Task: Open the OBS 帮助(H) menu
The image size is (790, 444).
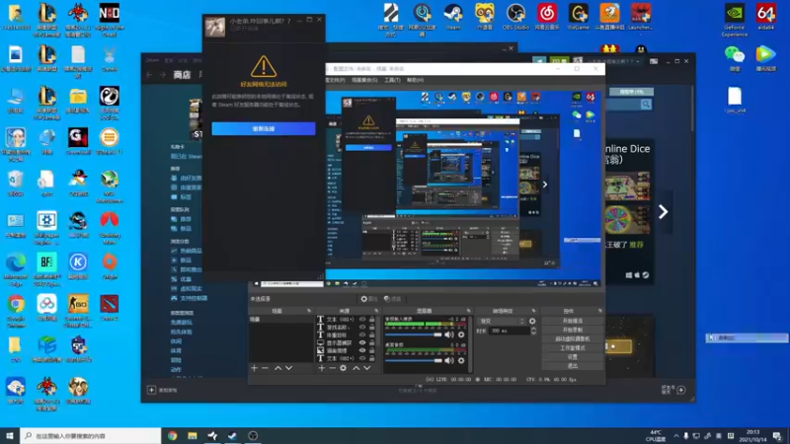Action: [x=415, y=80]
